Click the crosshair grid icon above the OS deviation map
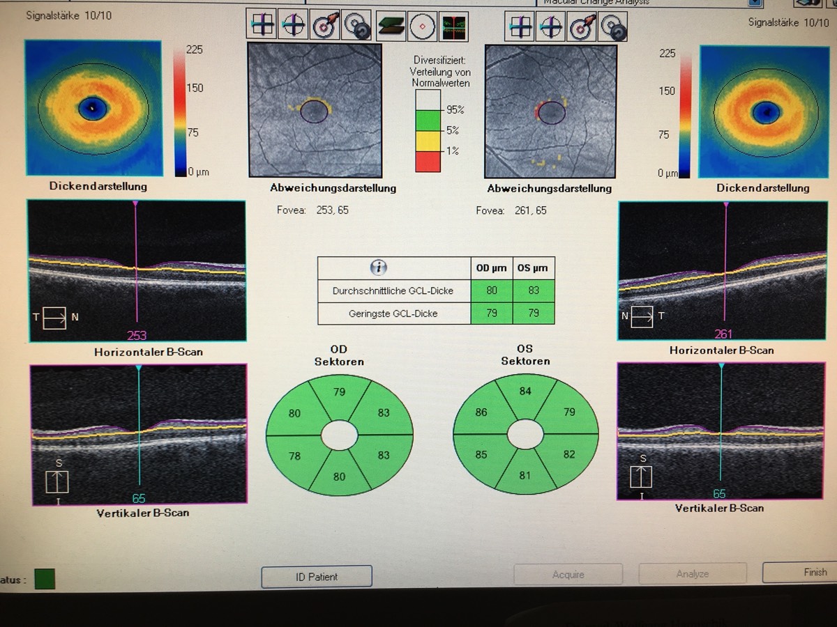Viewport: 837px width, 627px height. pos(520,26)
